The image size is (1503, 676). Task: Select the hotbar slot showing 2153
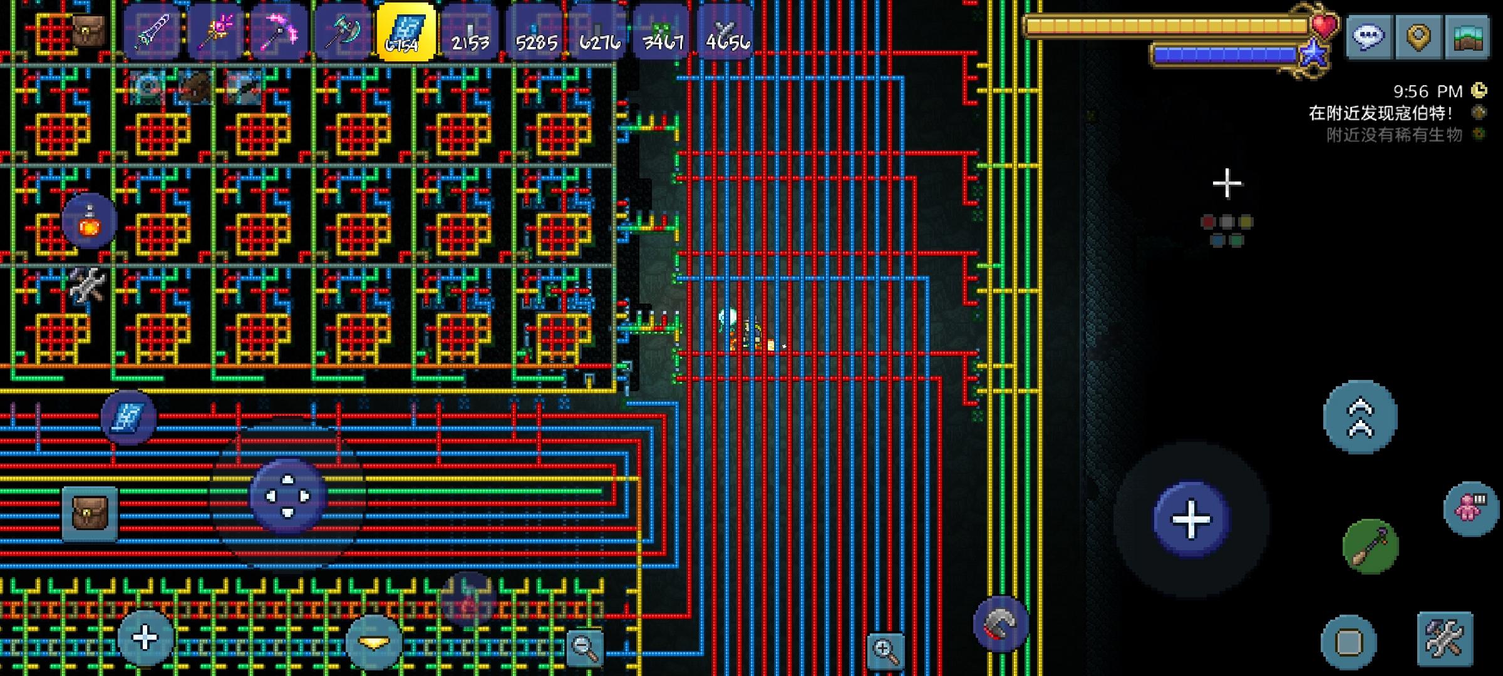click(471, 33)
